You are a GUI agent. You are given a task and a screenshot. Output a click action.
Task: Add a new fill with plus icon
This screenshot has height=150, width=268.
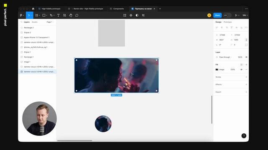coord(246,65)
